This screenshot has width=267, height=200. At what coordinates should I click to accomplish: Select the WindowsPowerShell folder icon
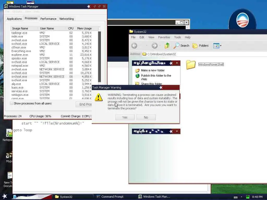pyautogui.click(x=191, y=65)
